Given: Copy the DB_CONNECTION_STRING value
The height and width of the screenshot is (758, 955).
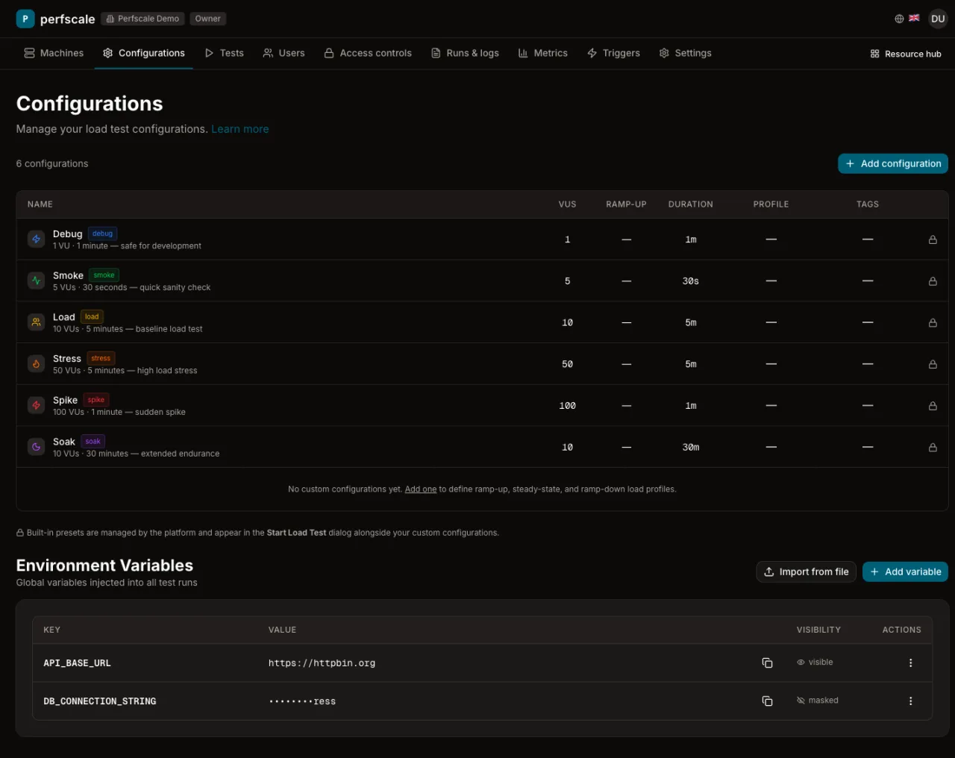Looking at the screenshot, I should (767, 701).
